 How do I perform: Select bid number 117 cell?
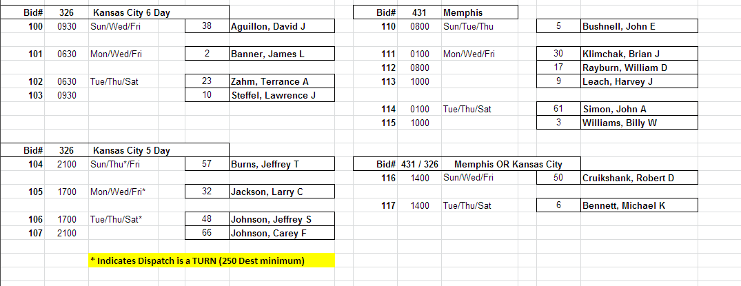tap(388, 205)
